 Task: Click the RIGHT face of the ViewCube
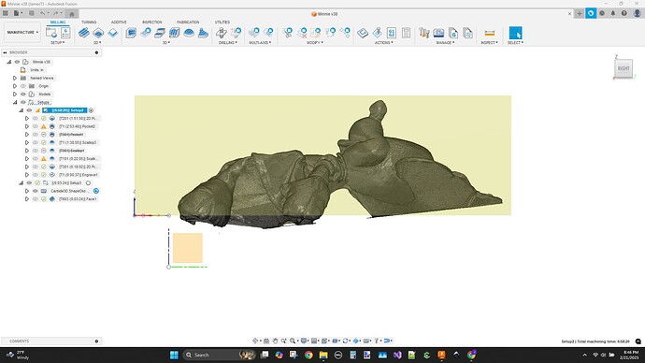pyautogui.click(x=623, y=68)
